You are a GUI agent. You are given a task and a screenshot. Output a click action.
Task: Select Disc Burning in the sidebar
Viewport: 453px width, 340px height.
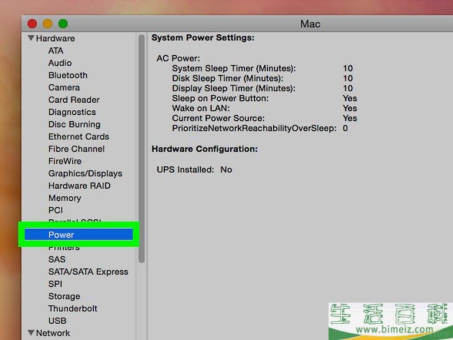click(74, 125)
